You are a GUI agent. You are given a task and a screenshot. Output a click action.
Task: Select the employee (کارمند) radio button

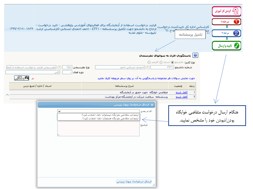[149, 62]
